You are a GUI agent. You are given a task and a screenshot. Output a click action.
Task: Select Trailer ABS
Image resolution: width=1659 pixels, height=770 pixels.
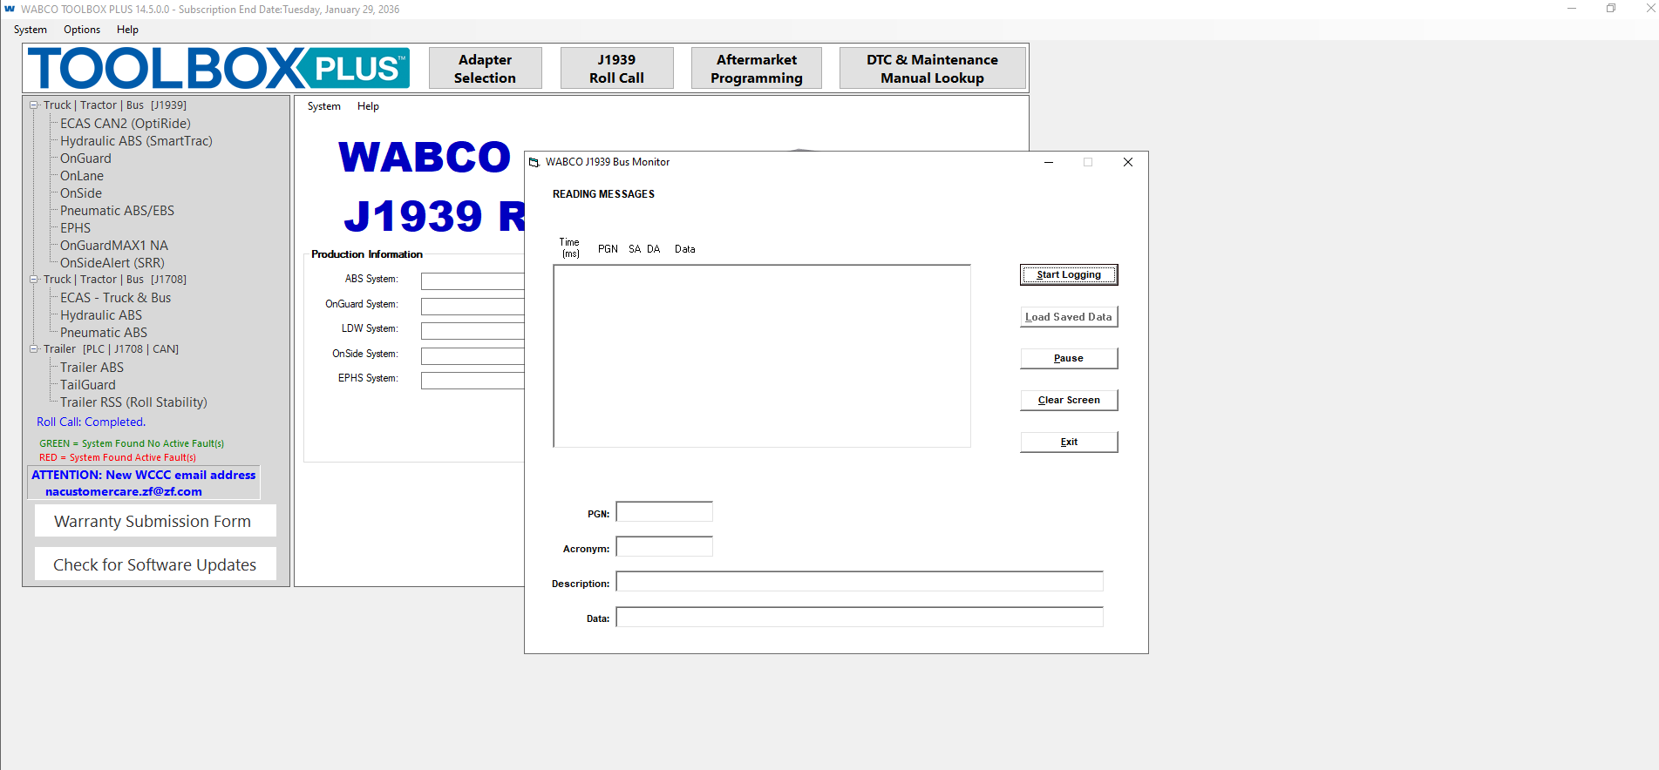pos(92,368)
